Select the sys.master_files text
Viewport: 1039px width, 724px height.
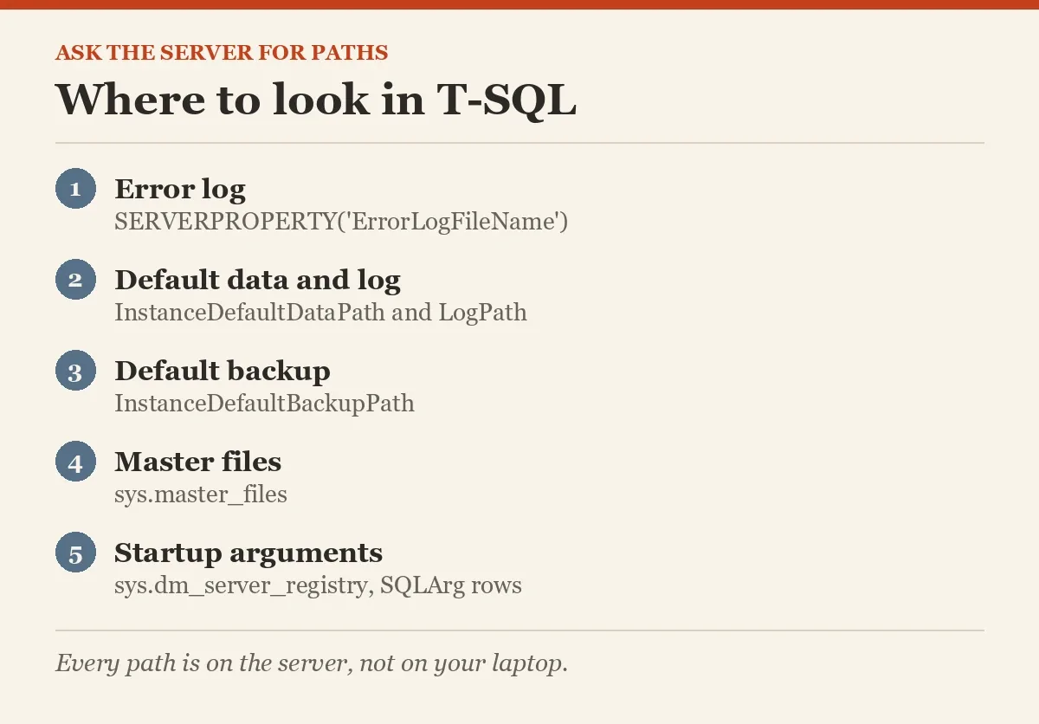(201, 495)
